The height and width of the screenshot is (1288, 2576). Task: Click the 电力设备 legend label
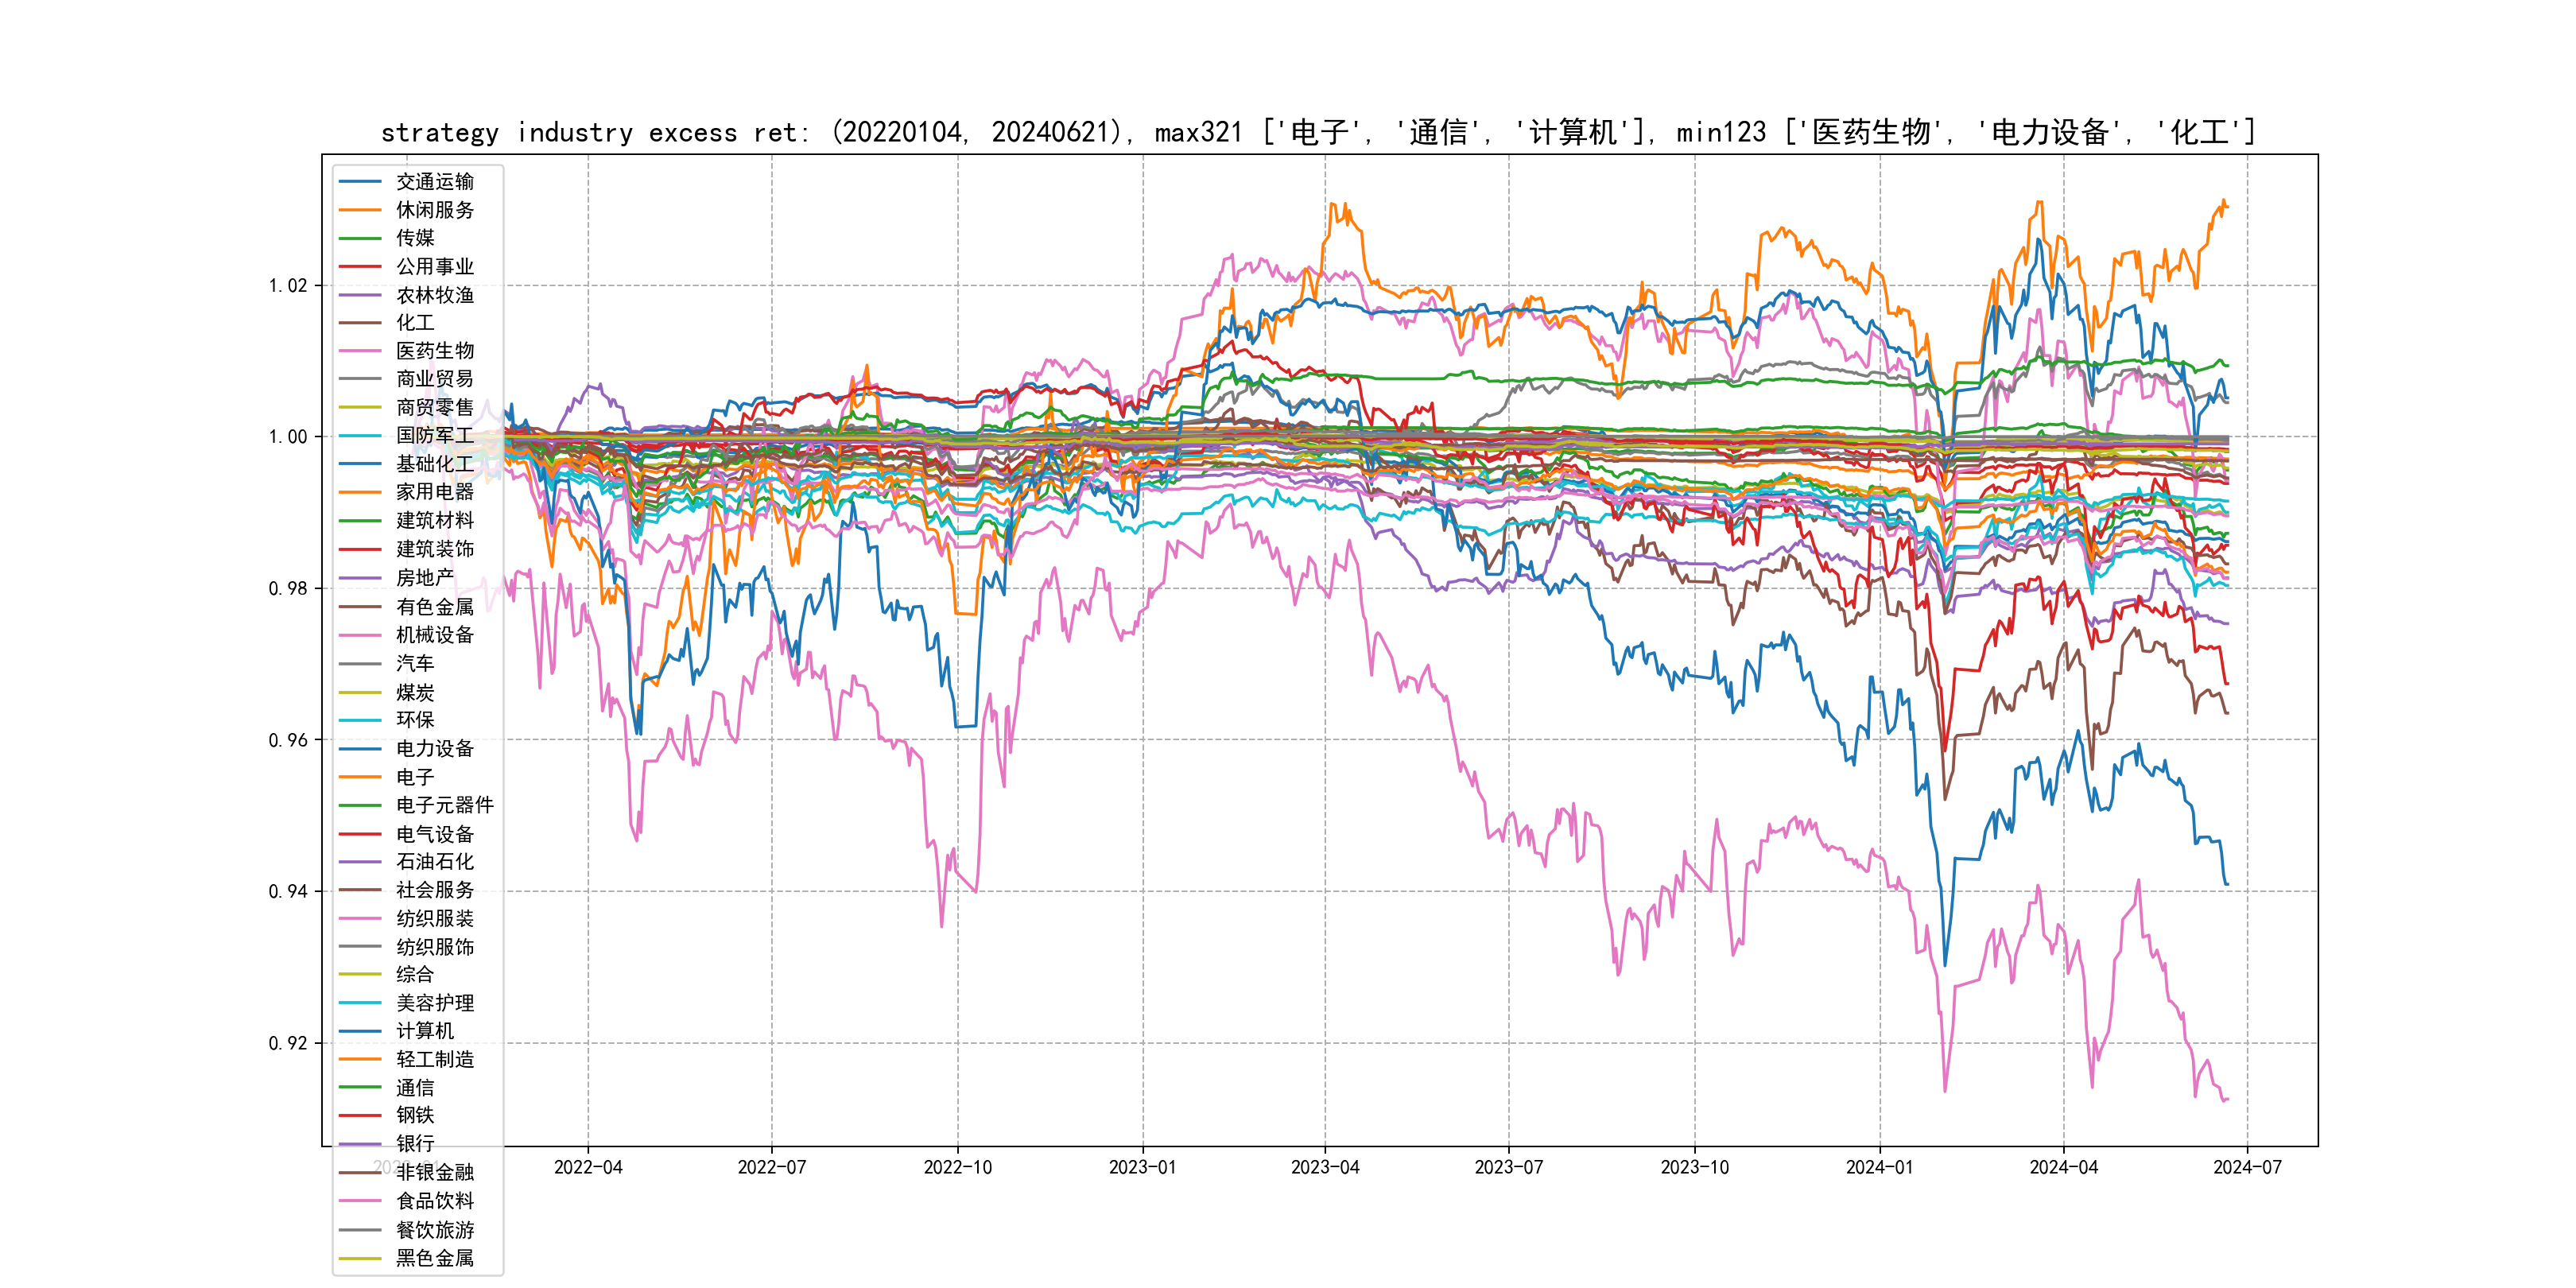click(x=434, y=748)
